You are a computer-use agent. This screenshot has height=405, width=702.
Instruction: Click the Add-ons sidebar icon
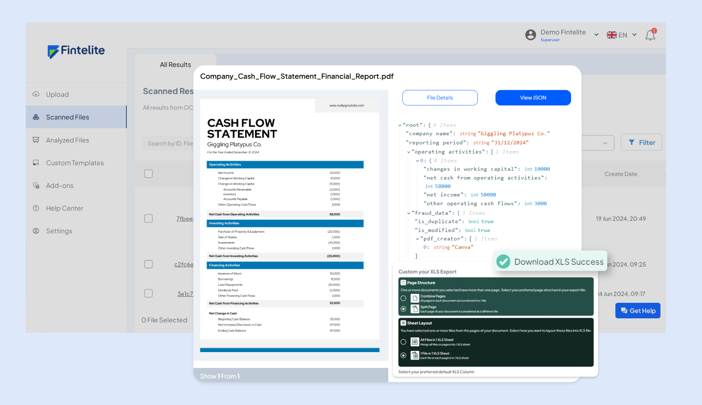(x=36, y=186)
